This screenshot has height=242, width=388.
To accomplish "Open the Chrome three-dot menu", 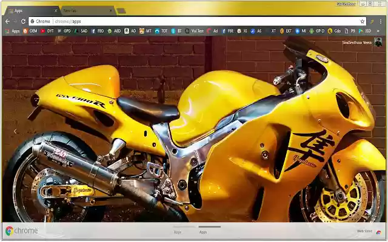I will [x=381, y=22].
